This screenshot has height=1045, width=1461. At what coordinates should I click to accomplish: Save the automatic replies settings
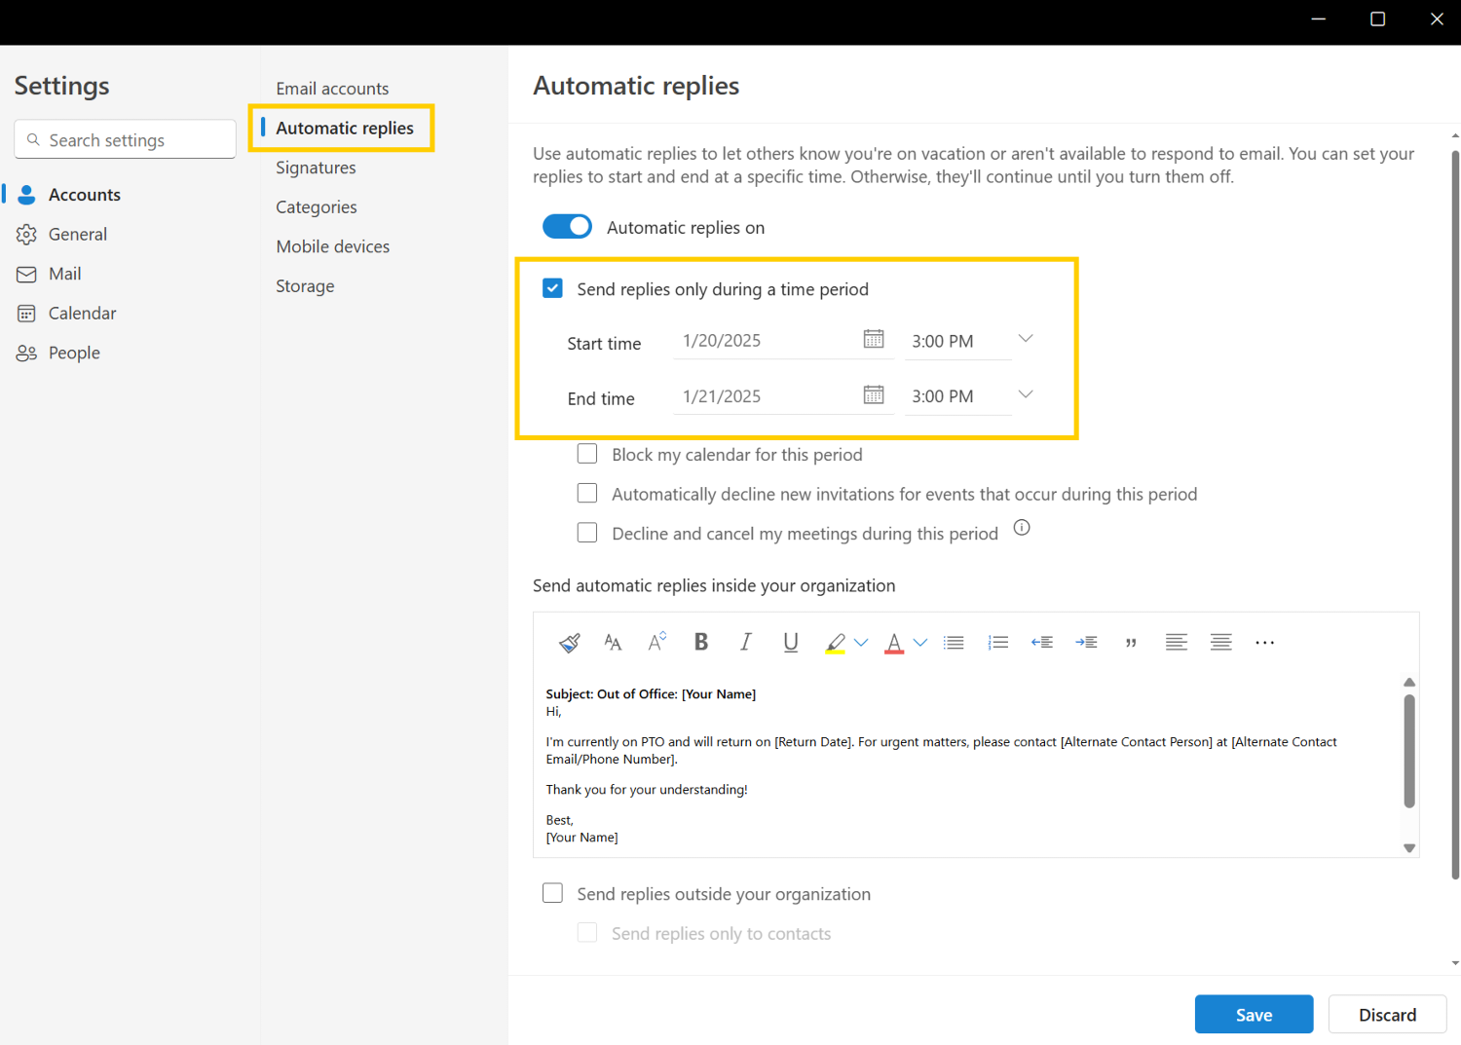[1254, 1014]
